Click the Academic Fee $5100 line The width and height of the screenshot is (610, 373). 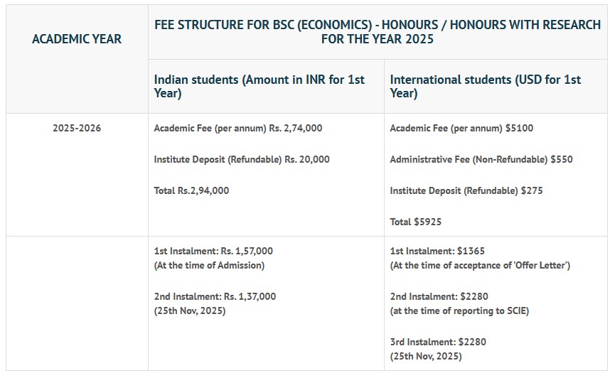click(461, 129)
